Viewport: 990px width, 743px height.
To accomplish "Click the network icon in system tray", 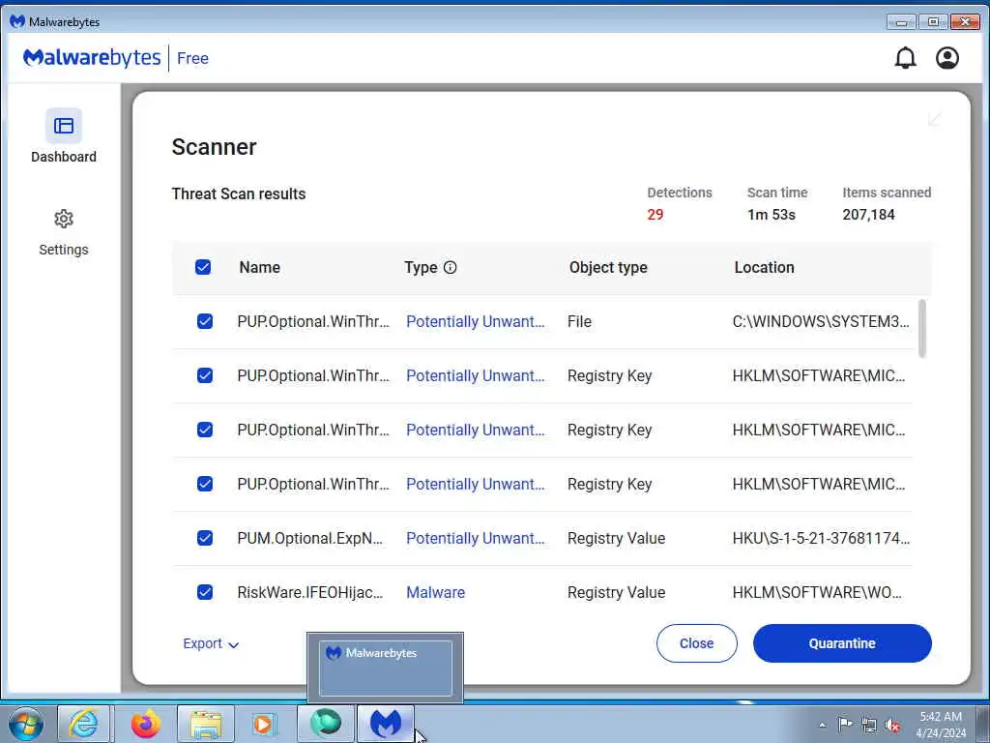I will pos(869,725).
